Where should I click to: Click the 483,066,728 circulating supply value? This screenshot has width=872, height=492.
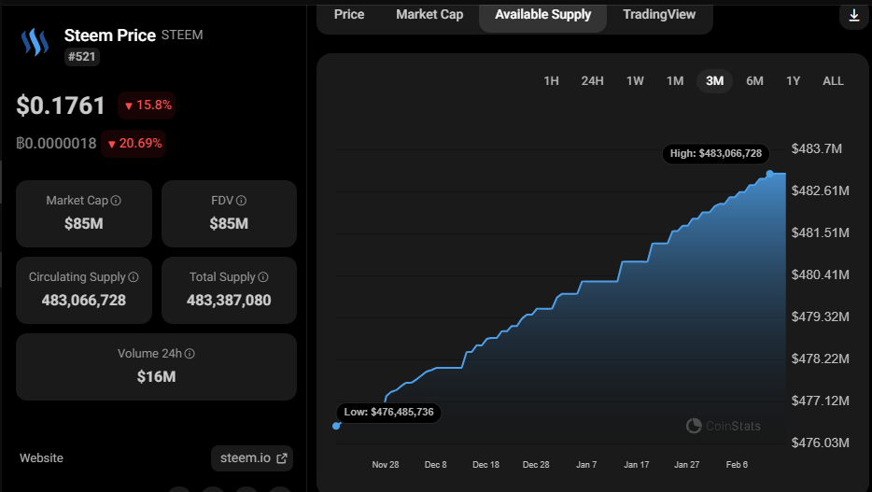pyautogui.click(x=84, y=301)
